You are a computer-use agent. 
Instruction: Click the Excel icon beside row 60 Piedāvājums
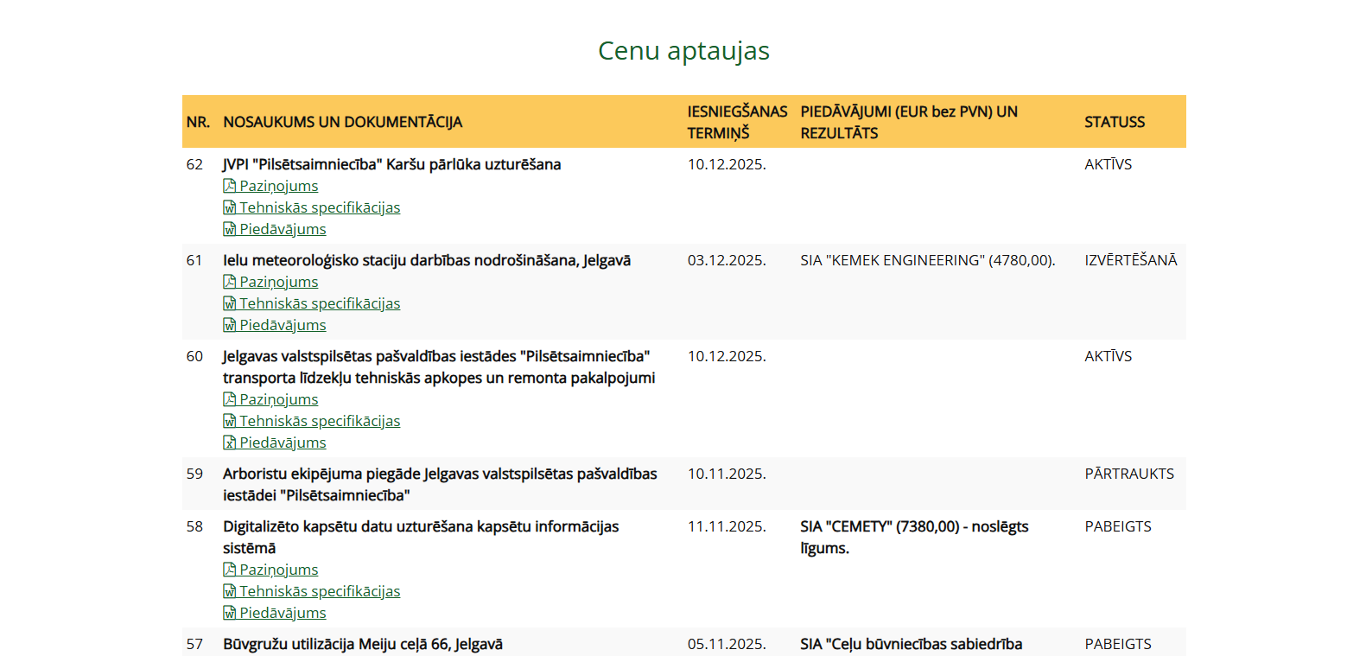tap(230, 443)
